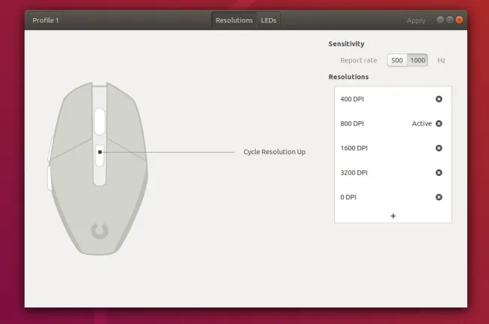Expand the 1600 DPI row
The width and height of the screenshot is (489, 324).
(x=376, y=148)
